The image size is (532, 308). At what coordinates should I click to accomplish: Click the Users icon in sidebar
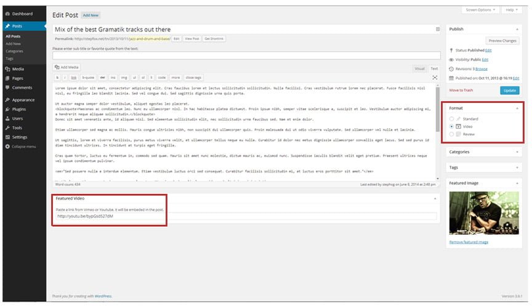pyautogui.click(x=7, y=118)
